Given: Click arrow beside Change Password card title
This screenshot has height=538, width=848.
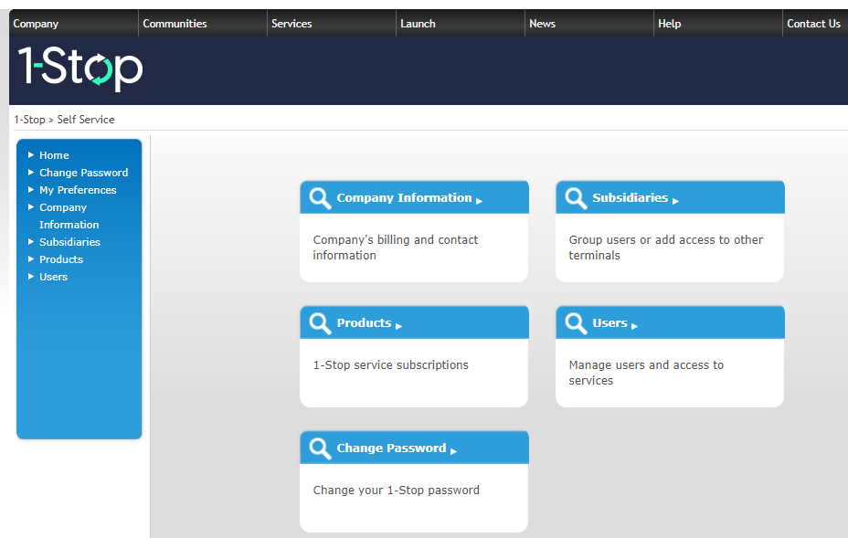Looking at the screenshot, I should (x=453, y=451).
